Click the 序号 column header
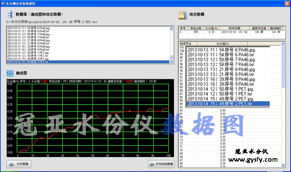The width and height of the screenshot is (291, 172). 183,28
